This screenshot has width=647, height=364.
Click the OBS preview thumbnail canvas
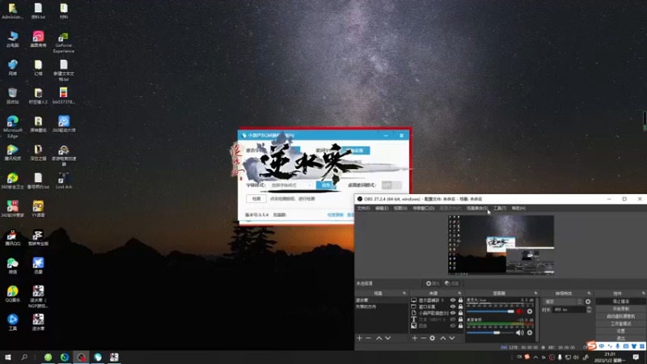click(x=501, y=245)
